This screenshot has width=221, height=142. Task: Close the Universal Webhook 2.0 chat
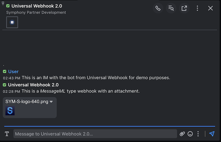[x=211, y=8]
